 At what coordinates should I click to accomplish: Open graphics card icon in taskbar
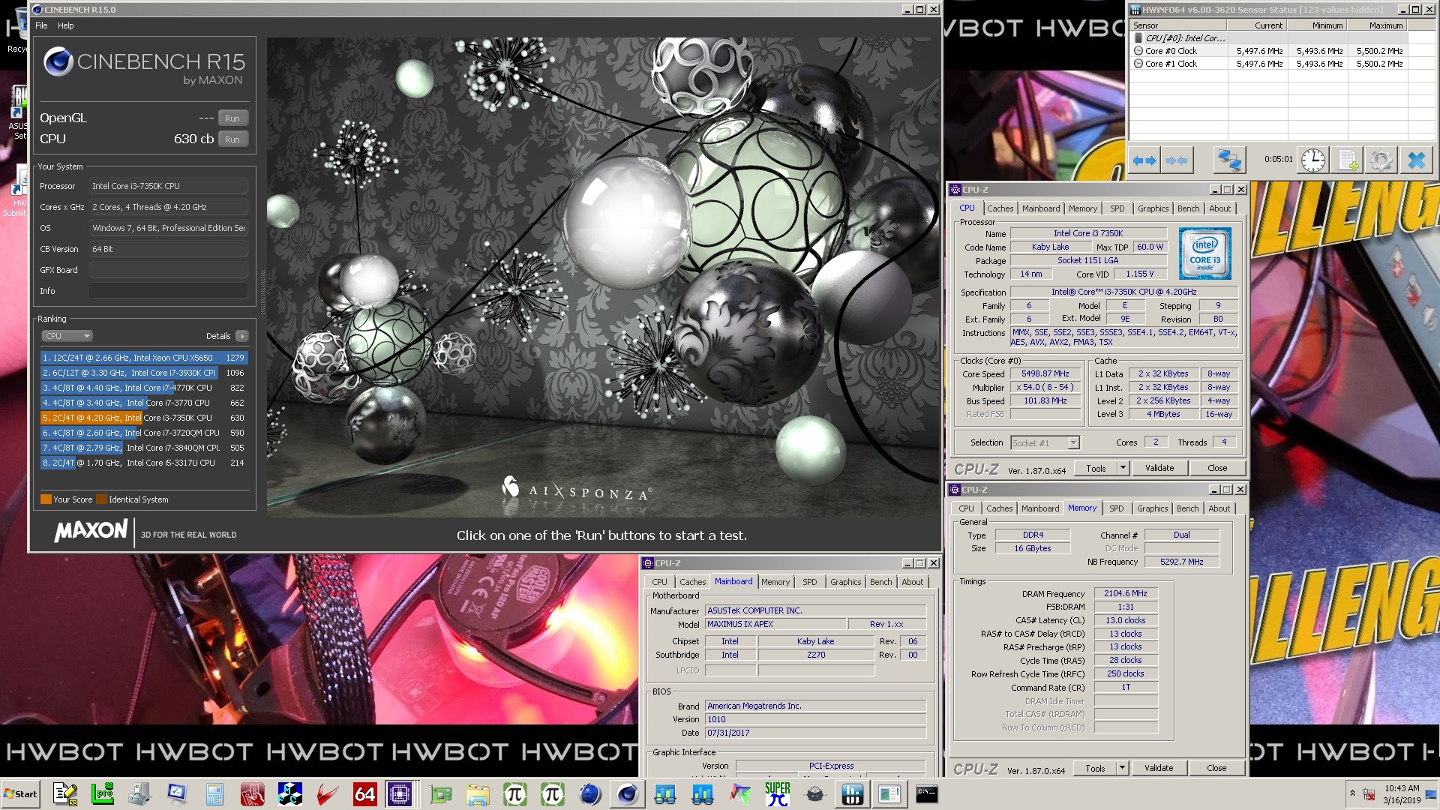(439, 794)
